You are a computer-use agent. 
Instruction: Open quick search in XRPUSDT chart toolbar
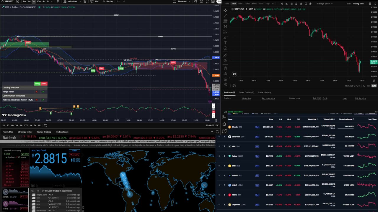click(196, 1)
